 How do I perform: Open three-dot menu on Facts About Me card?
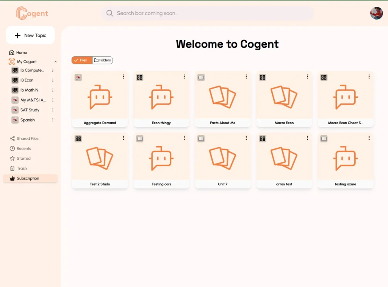pos(246,77)
